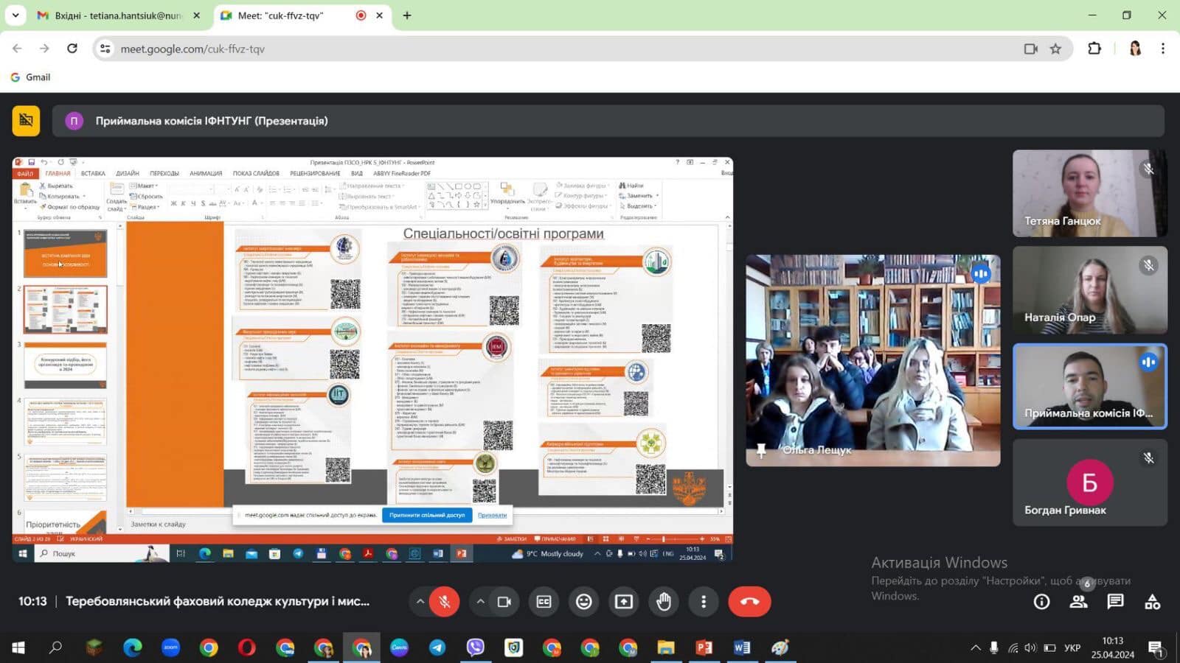Open meeting details info icon
1180x663 pixels.
click(1041, 602)
